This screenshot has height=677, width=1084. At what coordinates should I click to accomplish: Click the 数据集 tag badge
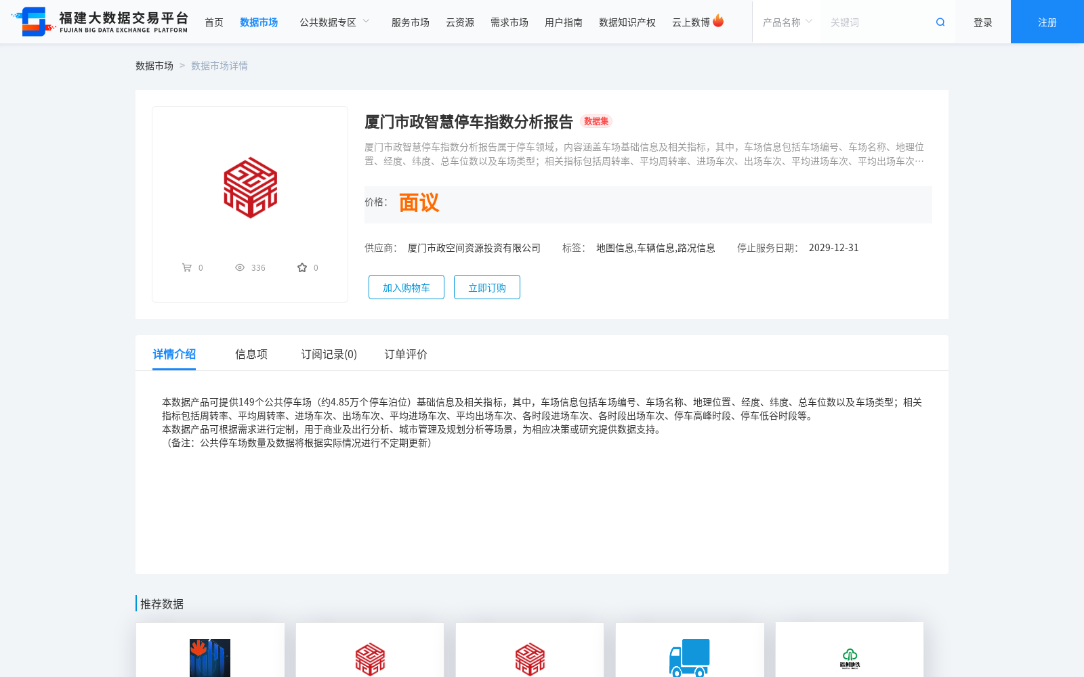click(x=596, y=121)
